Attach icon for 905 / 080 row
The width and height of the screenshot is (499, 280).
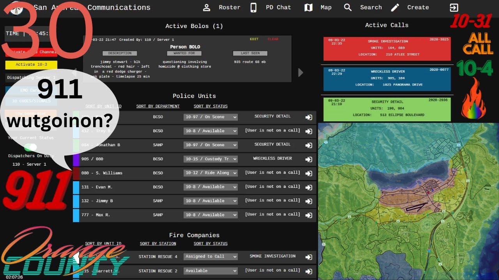[x=309, y=159]
